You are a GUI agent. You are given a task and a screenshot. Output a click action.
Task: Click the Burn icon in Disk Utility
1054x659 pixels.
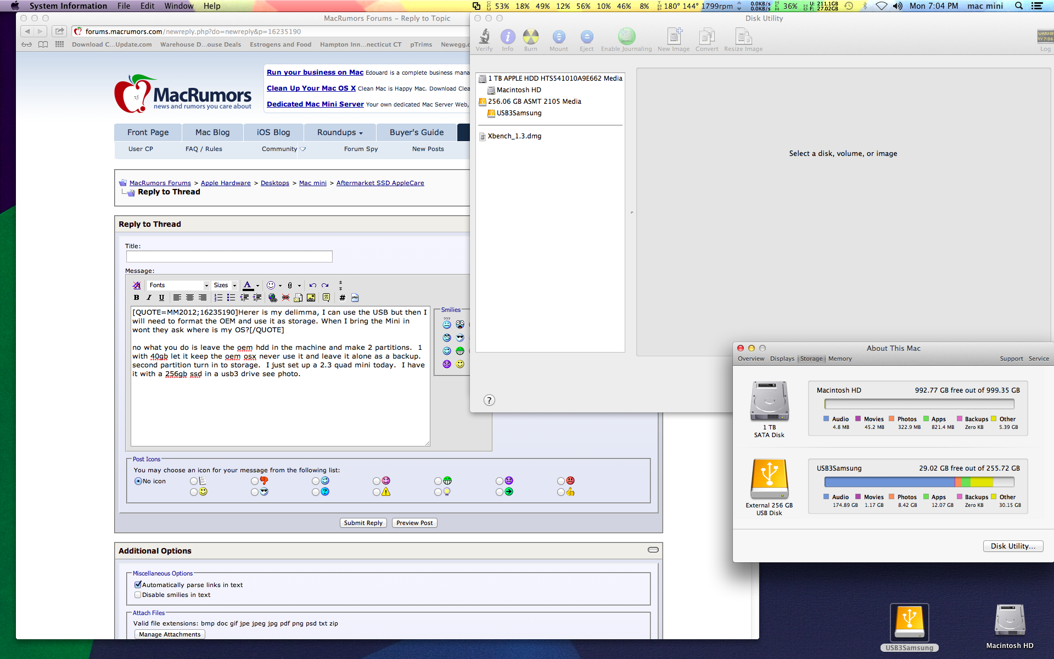click(x=530, y=40)
